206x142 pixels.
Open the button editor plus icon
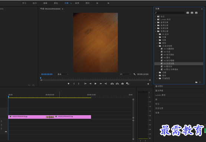[148, 84]
